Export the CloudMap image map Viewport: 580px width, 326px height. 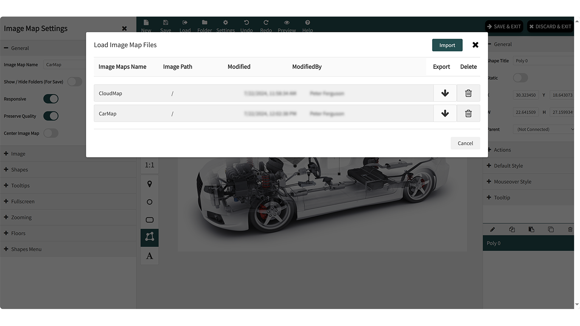[445, 93]
